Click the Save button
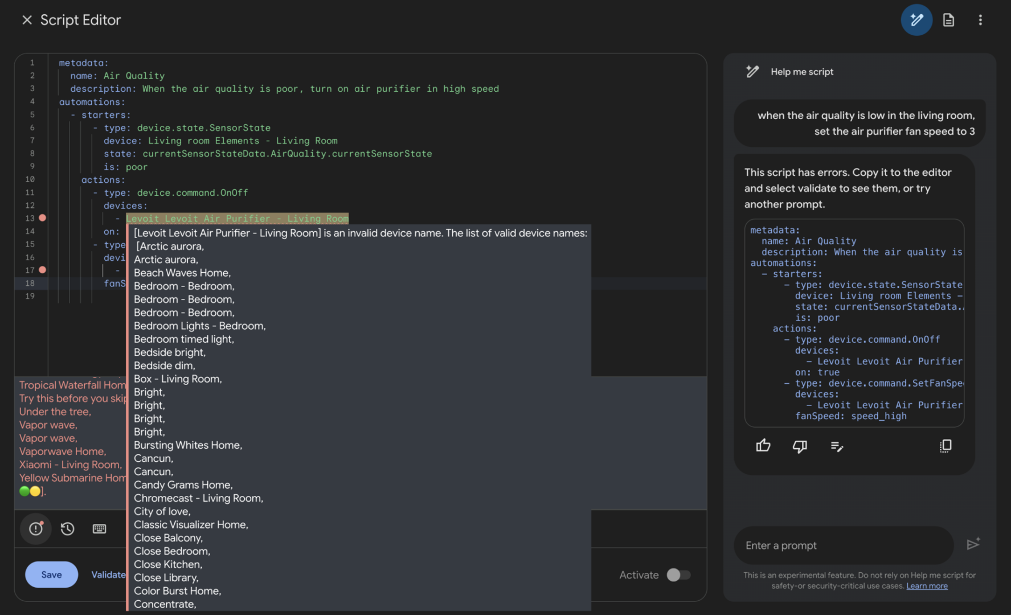The width and height of the screenshot is (1011, 615). pyautogui.click(x=51, y=575)
